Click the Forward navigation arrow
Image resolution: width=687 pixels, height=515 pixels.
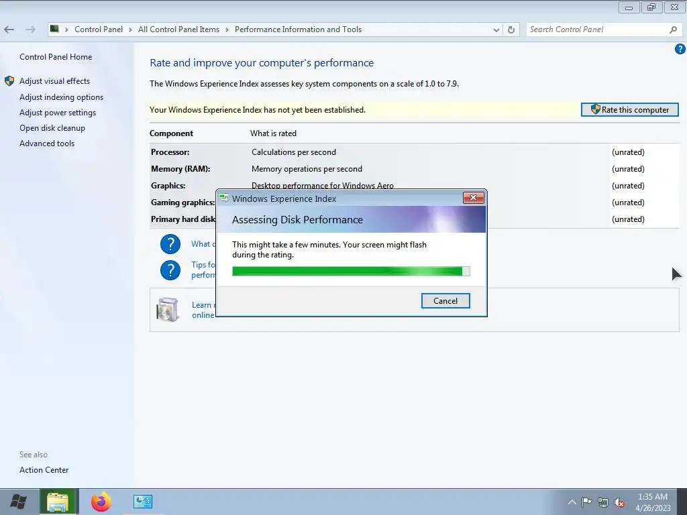[x=30, y=30]
